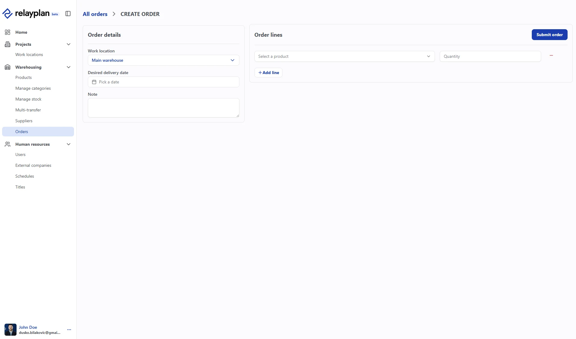Open External companies page
This screenshot has height=339, width=576.
pos(33,165)
